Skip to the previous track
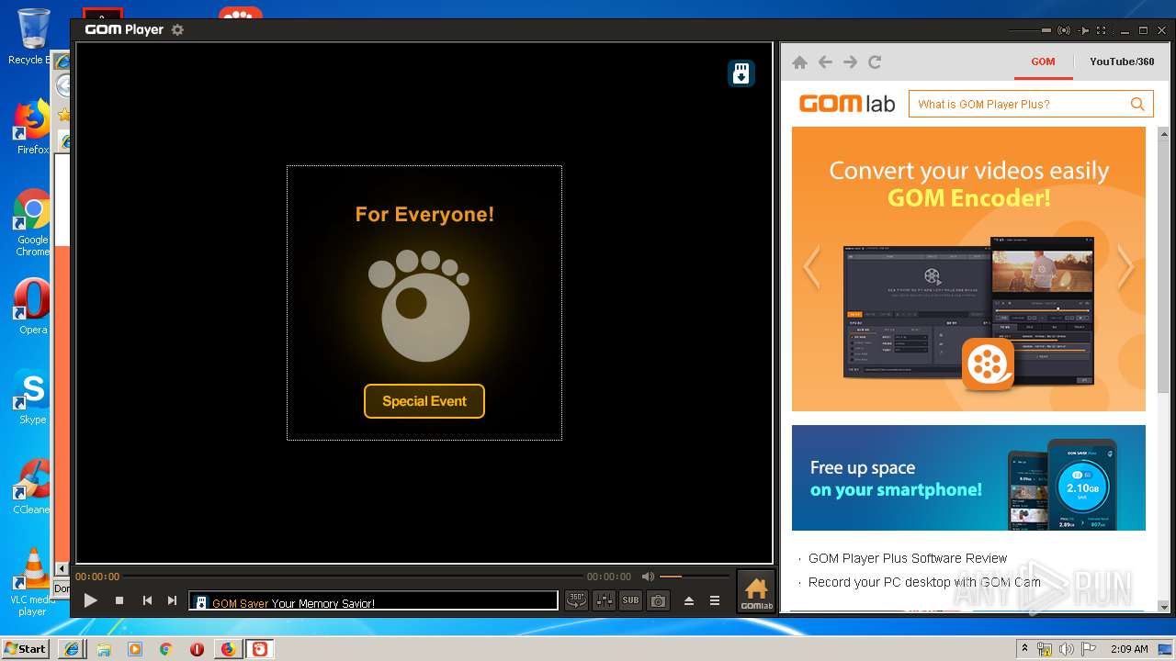Screen dimensions: 1176x661 point(147,600)
